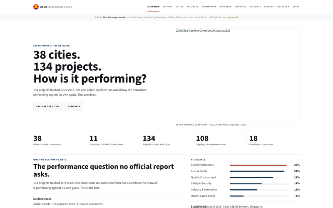
Task: Open the Library nav item
Action: click(269, 7)
